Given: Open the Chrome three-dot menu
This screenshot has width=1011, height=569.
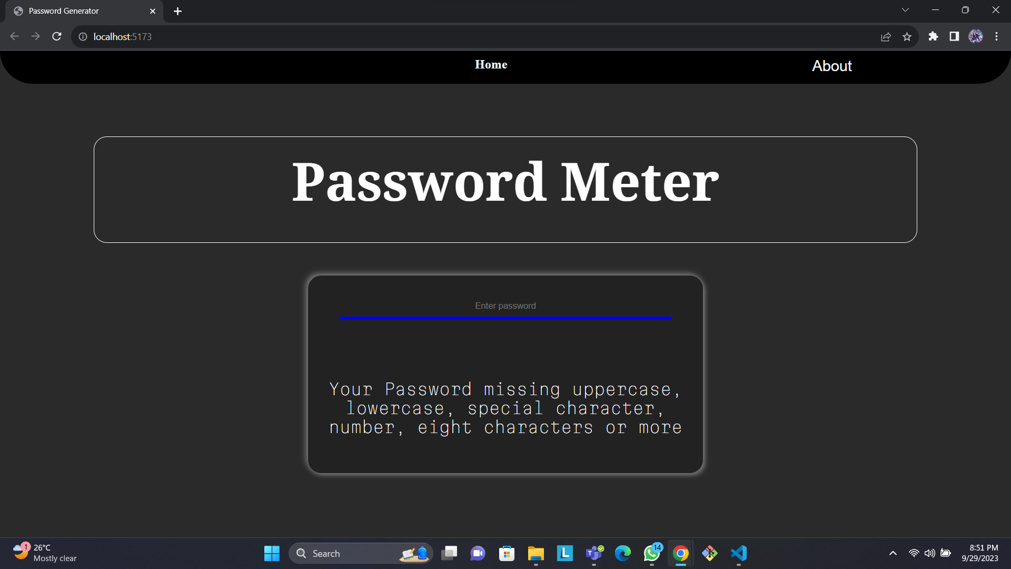Looking at the screenshot, I should click(x=996, y=36).
